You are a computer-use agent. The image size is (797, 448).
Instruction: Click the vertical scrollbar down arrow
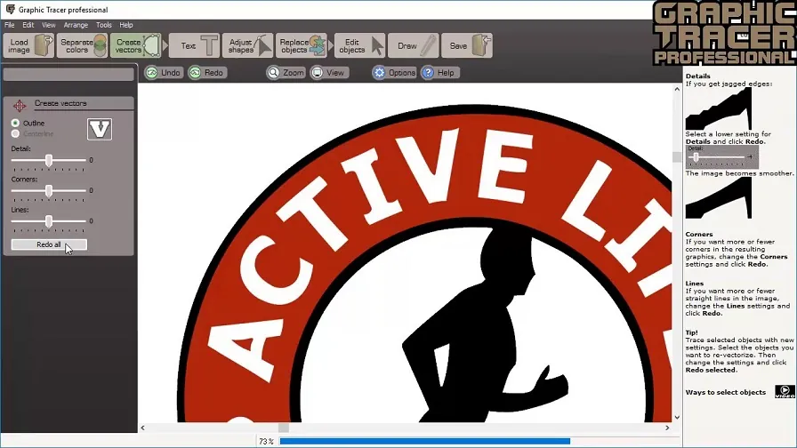tap(677, 418)
